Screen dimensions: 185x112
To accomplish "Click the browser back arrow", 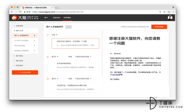I will 12,12.
